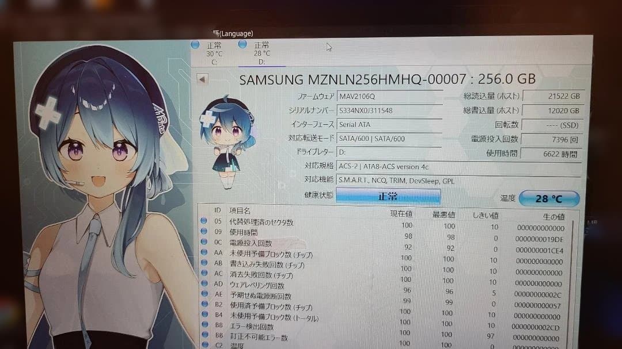Click status icon of attribute AB row

(204, 262)
